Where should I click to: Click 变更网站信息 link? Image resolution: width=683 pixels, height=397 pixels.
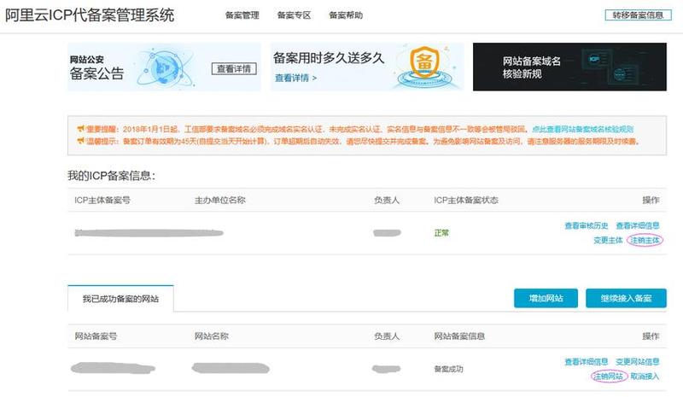point(638,362)
